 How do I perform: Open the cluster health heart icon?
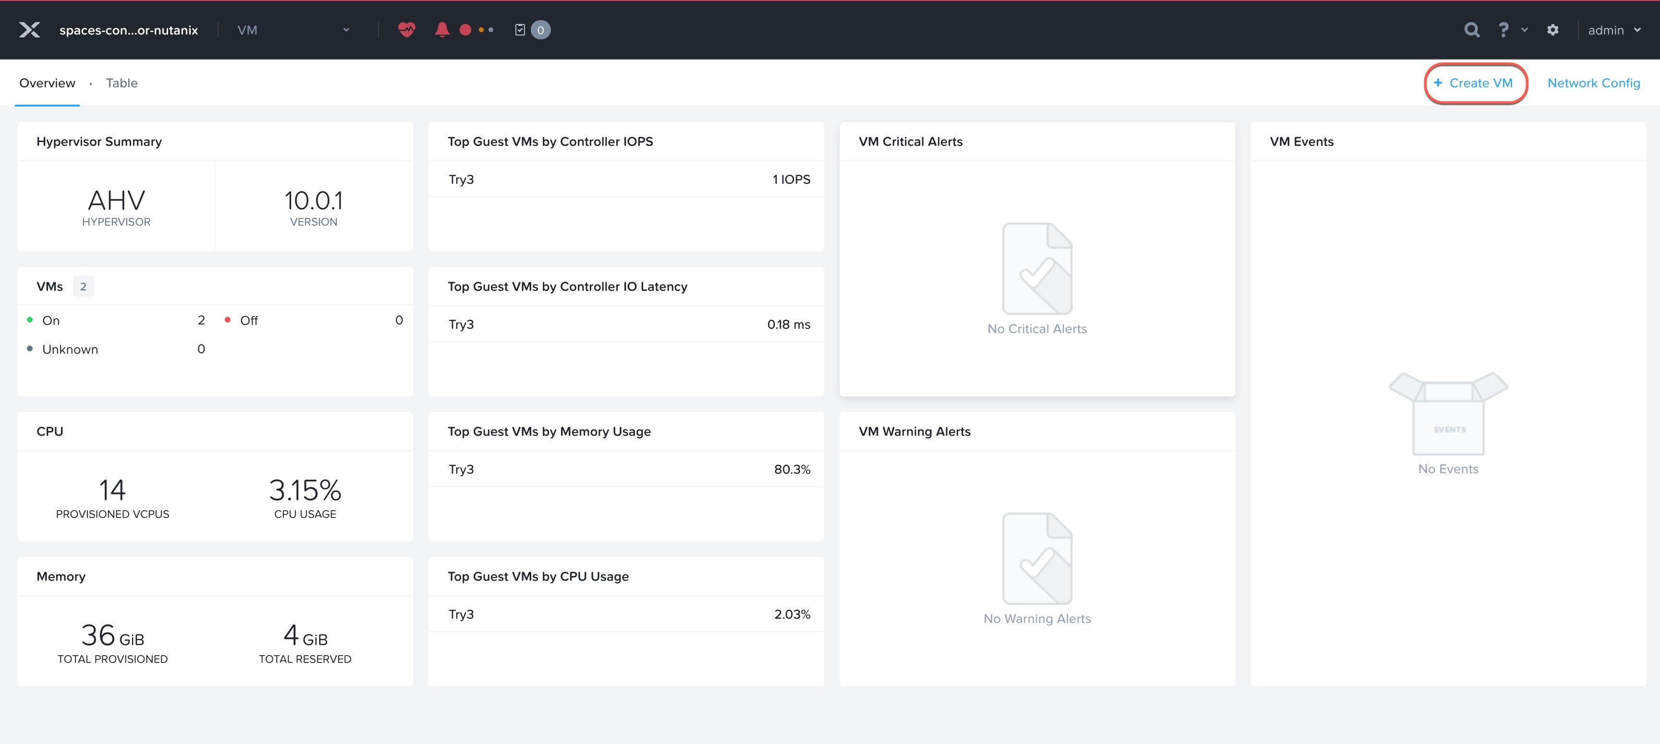[407, 30]
